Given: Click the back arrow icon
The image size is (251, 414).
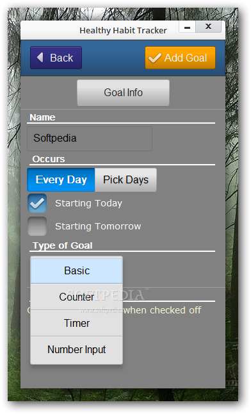Looking at the screenshot, I should (x=40, y=57).
